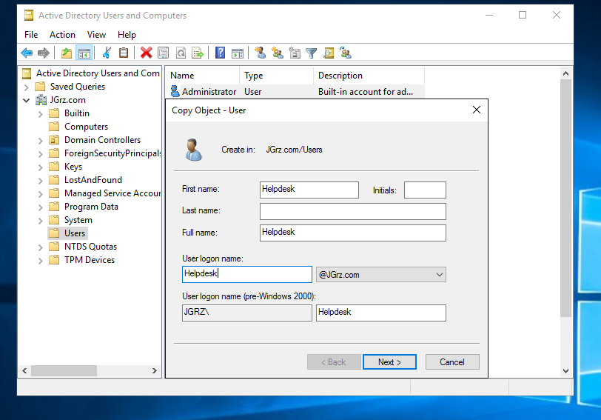Click the Saved Queries folder icon

(40, 87)
